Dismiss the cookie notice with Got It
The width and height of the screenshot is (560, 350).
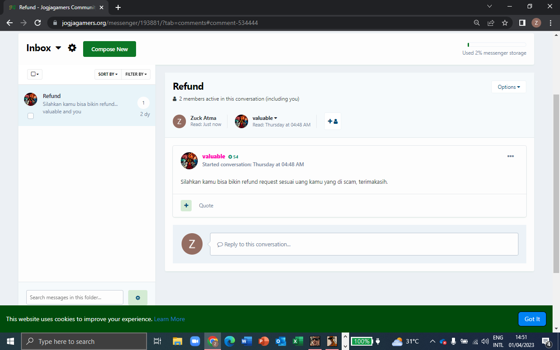click(x=532, y=319)
